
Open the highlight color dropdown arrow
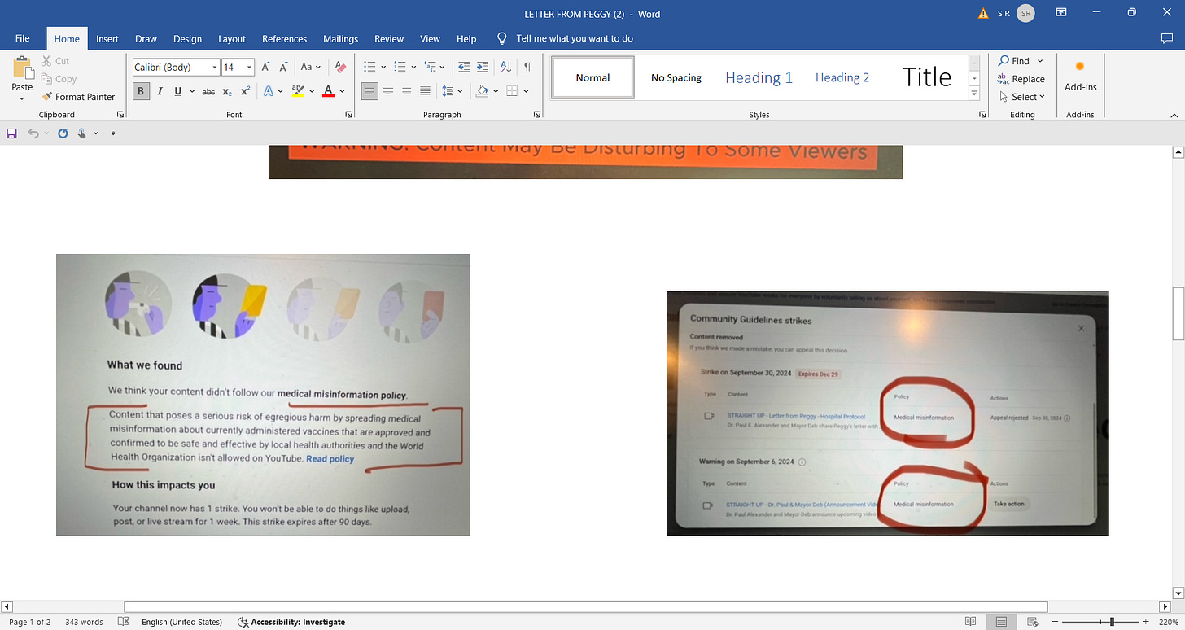click(x=312, y=91)
